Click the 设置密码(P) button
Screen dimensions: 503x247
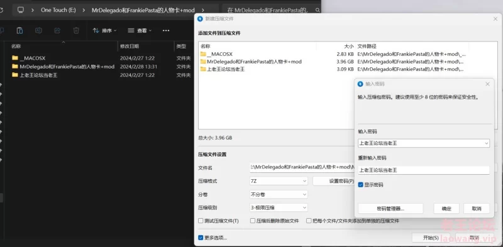(334, 181)
